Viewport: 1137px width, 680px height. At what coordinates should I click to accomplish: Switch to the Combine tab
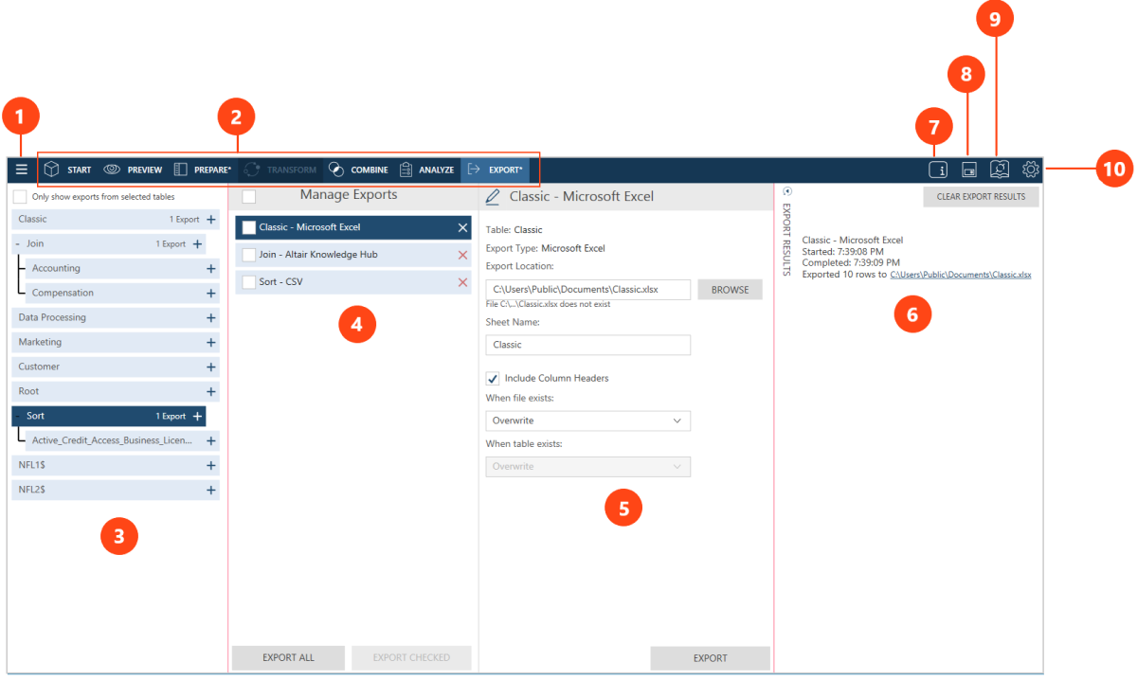click(358, 170)
